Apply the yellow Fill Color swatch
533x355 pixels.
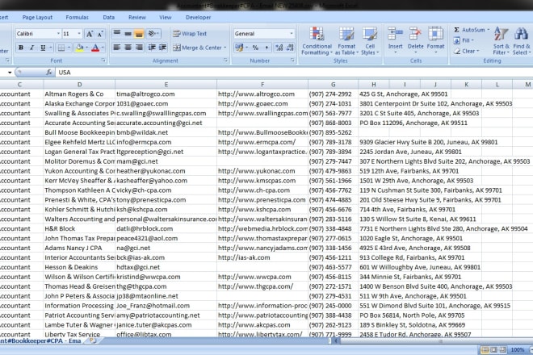(x=80, y=48)
